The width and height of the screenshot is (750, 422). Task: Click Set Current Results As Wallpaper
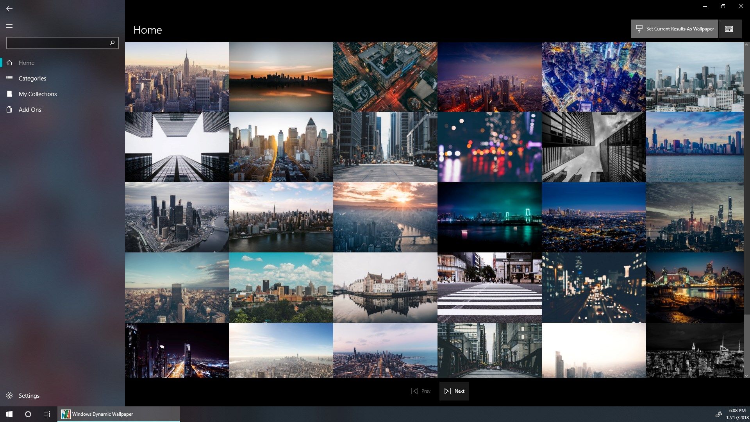[675, 29]
